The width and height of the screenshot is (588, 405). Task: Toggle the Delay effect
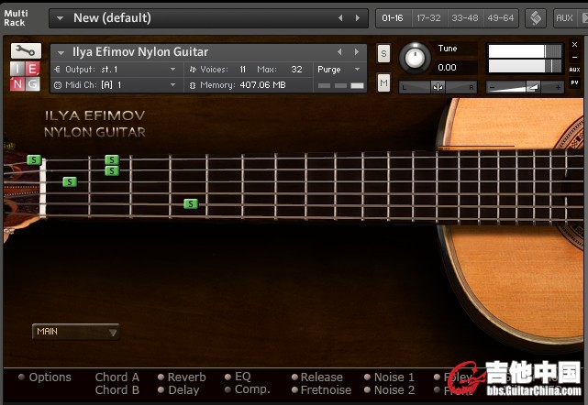pos(179,390)
